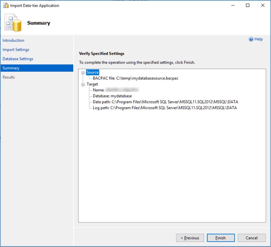Select the Data path row
This screenshot has width=271, height=247.
click(x=165, y=102)
